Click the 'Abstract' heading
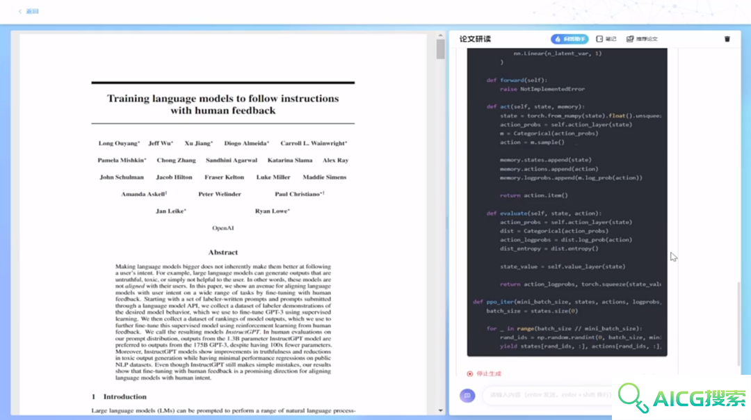 223,252
